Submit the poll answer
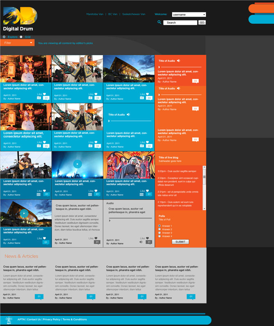This screenshot has width=274, height=326. click(x=180, y=242)
